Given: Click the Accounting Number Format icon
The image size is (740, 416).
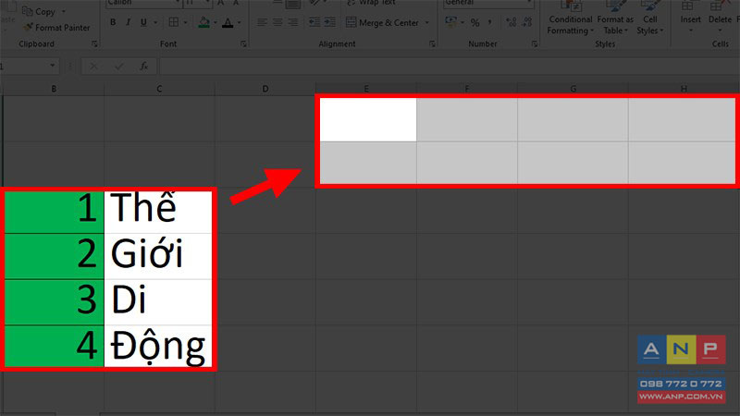Looking at the screenshot, I should [x=450, y=22].
